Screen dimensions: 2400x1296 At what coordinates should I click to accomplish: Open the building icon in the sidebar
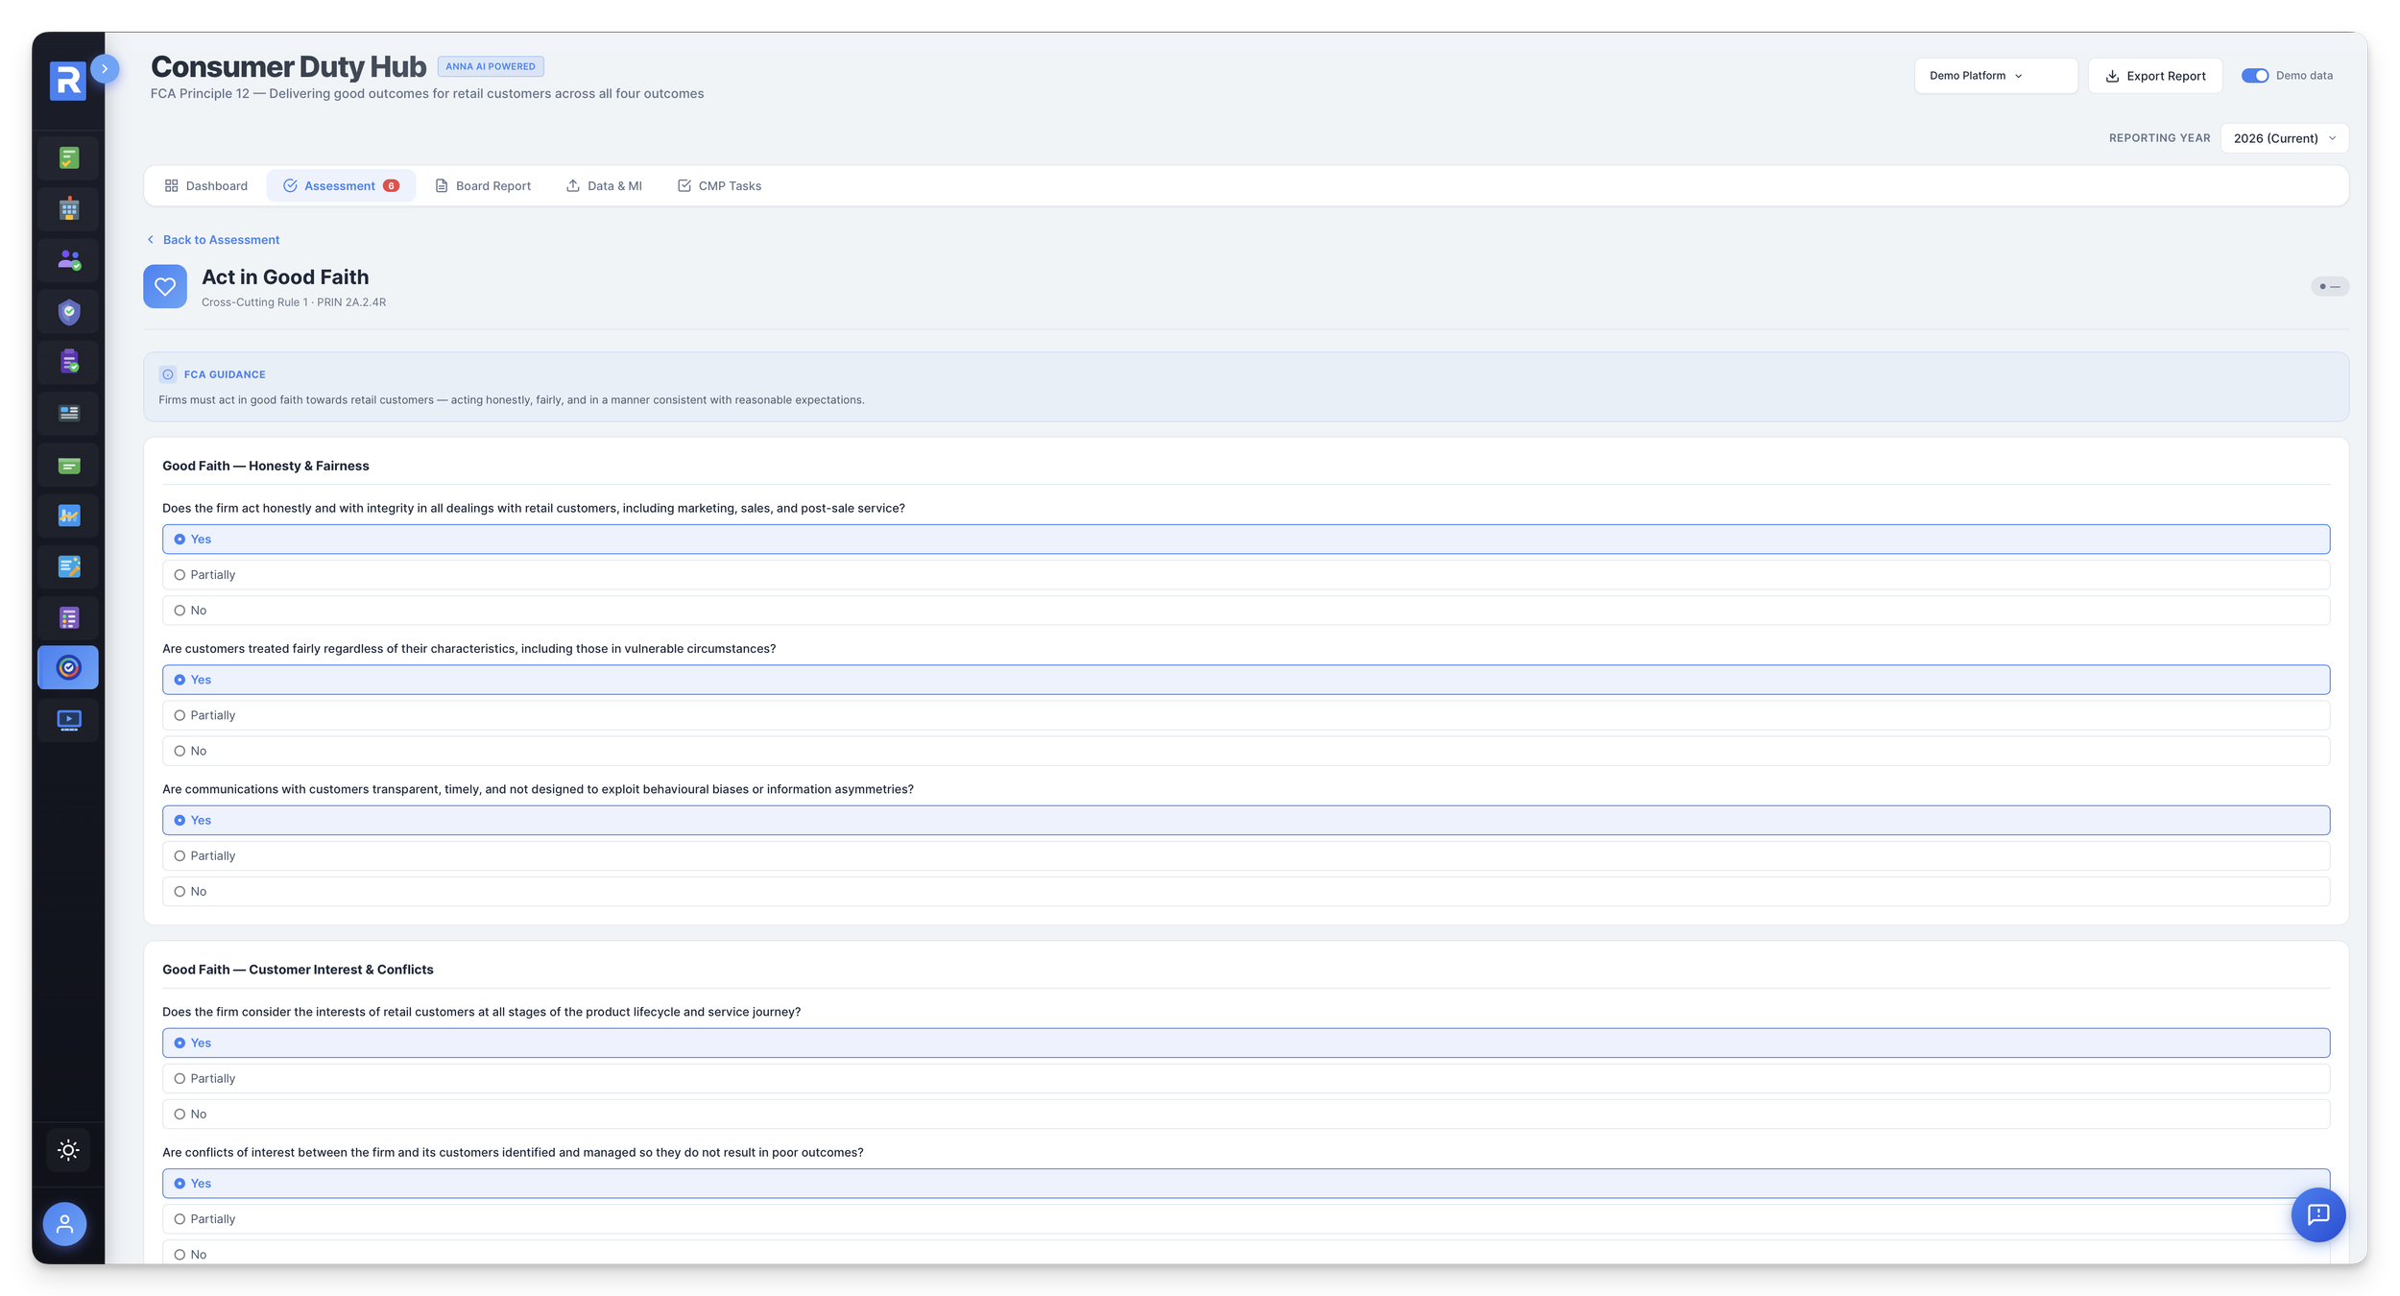pos(68,209)
